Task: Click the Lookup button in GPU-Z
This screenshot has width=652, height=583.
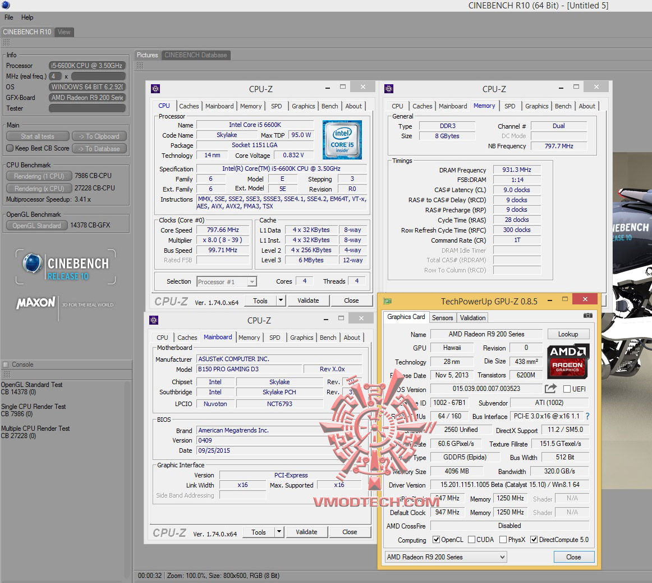Action: pos(567,334)
